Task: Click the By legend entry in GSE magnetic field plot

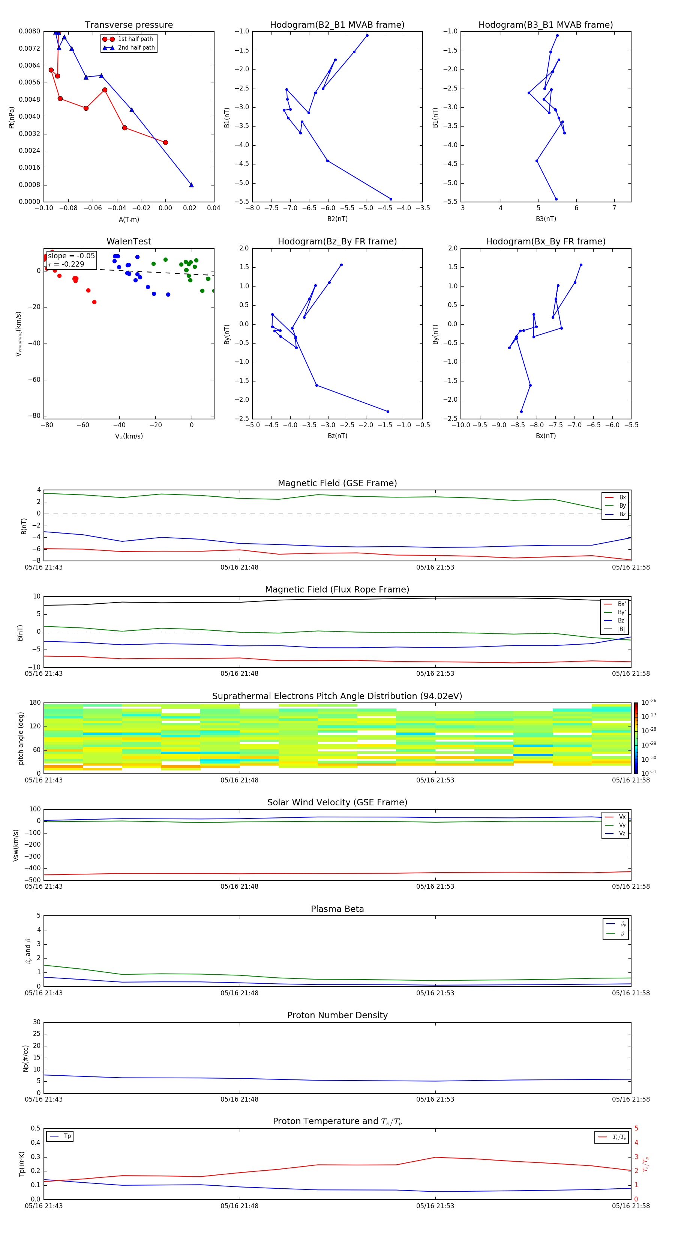Action: tap(615, 505)
